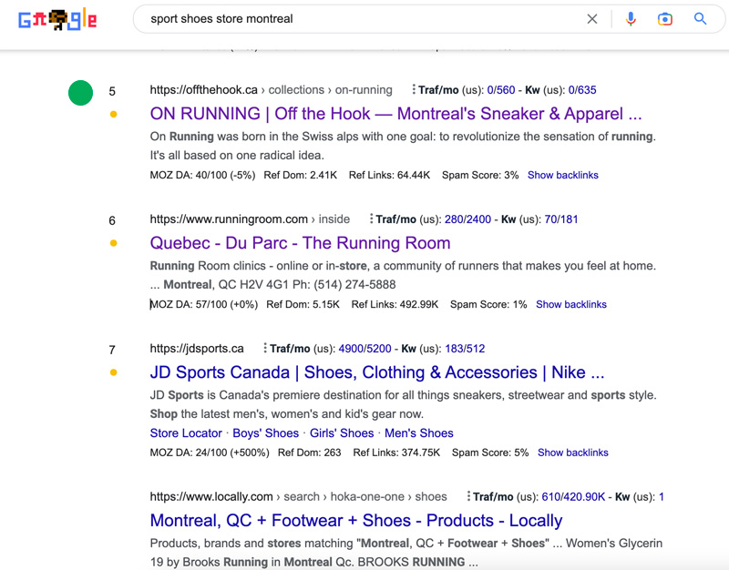Screen dimensions: 729x570
Task: Click 'Ref Dom: 263' metric
Action: coord(309,453)
